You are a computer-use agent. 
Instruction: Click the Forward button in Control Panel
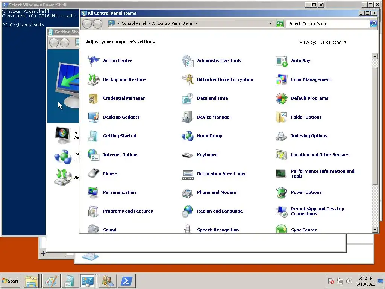click(97, 24)
